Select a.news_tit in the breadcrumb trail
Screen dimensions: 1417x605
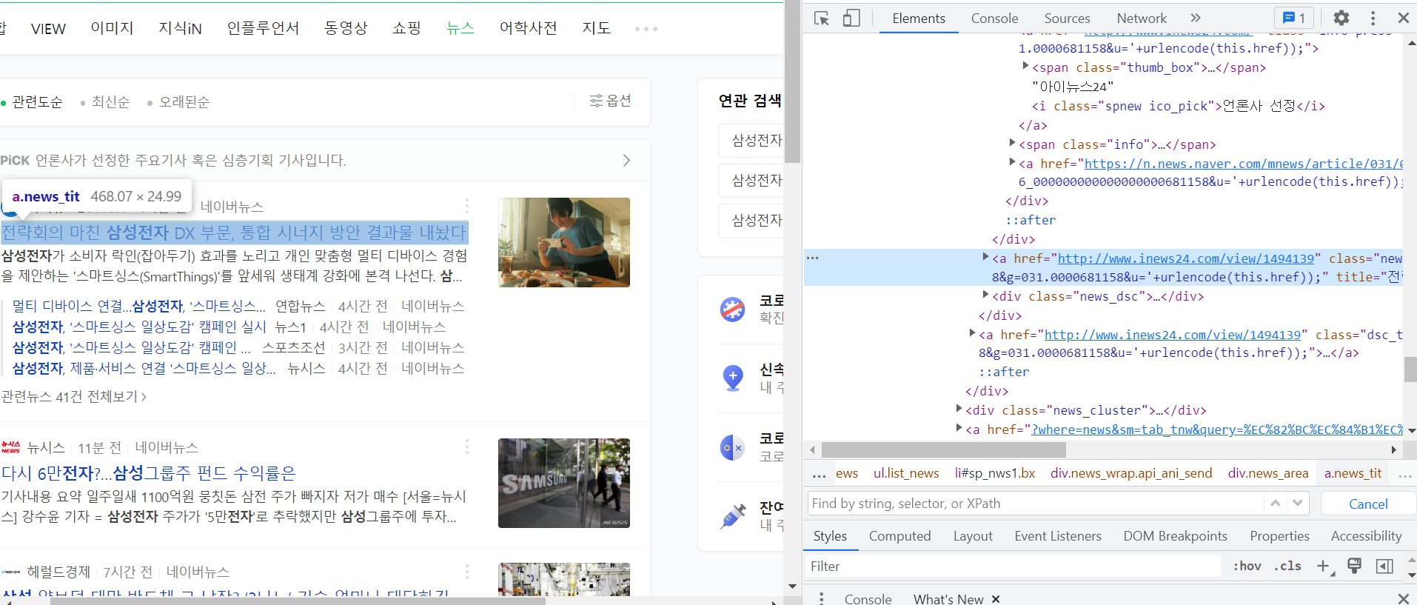tap(1353, 473)
